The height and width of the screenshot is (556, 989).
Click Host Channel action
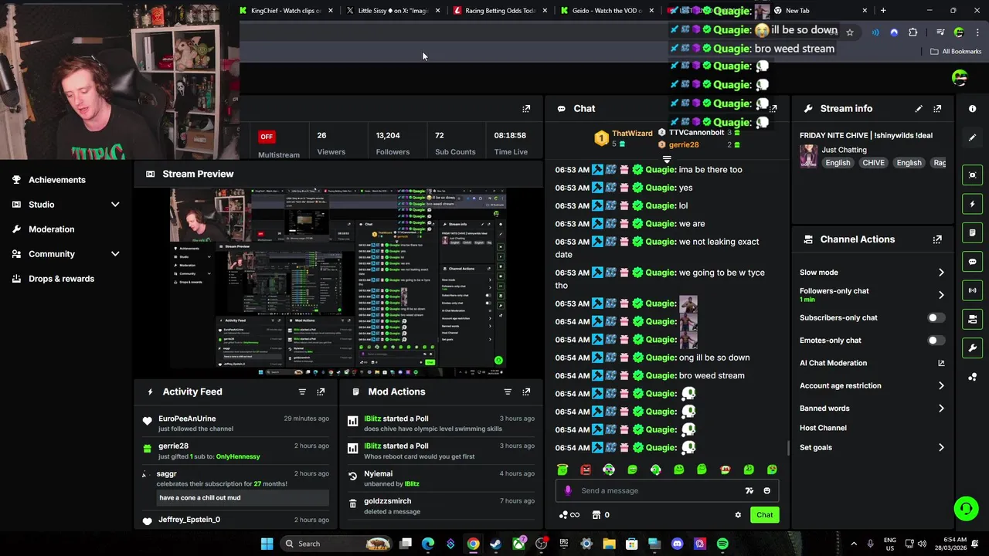click(x=823, y=428)
